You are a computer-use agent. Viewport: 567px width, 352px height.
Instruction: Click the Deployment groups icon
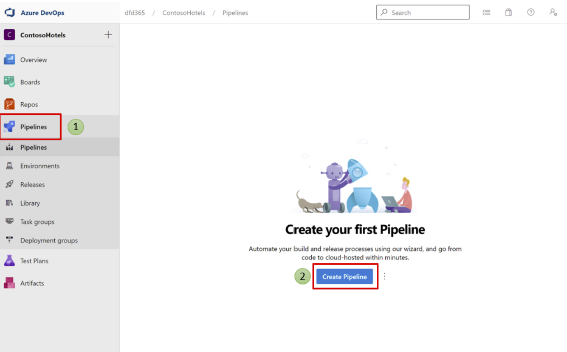(9, 240)
